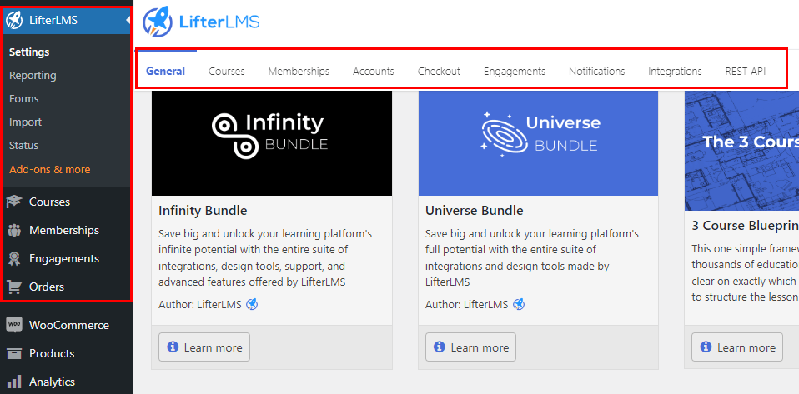Screen dimensions: 799x394
Task: Click the Analytics bar chart icon
Action: point(14,382)
